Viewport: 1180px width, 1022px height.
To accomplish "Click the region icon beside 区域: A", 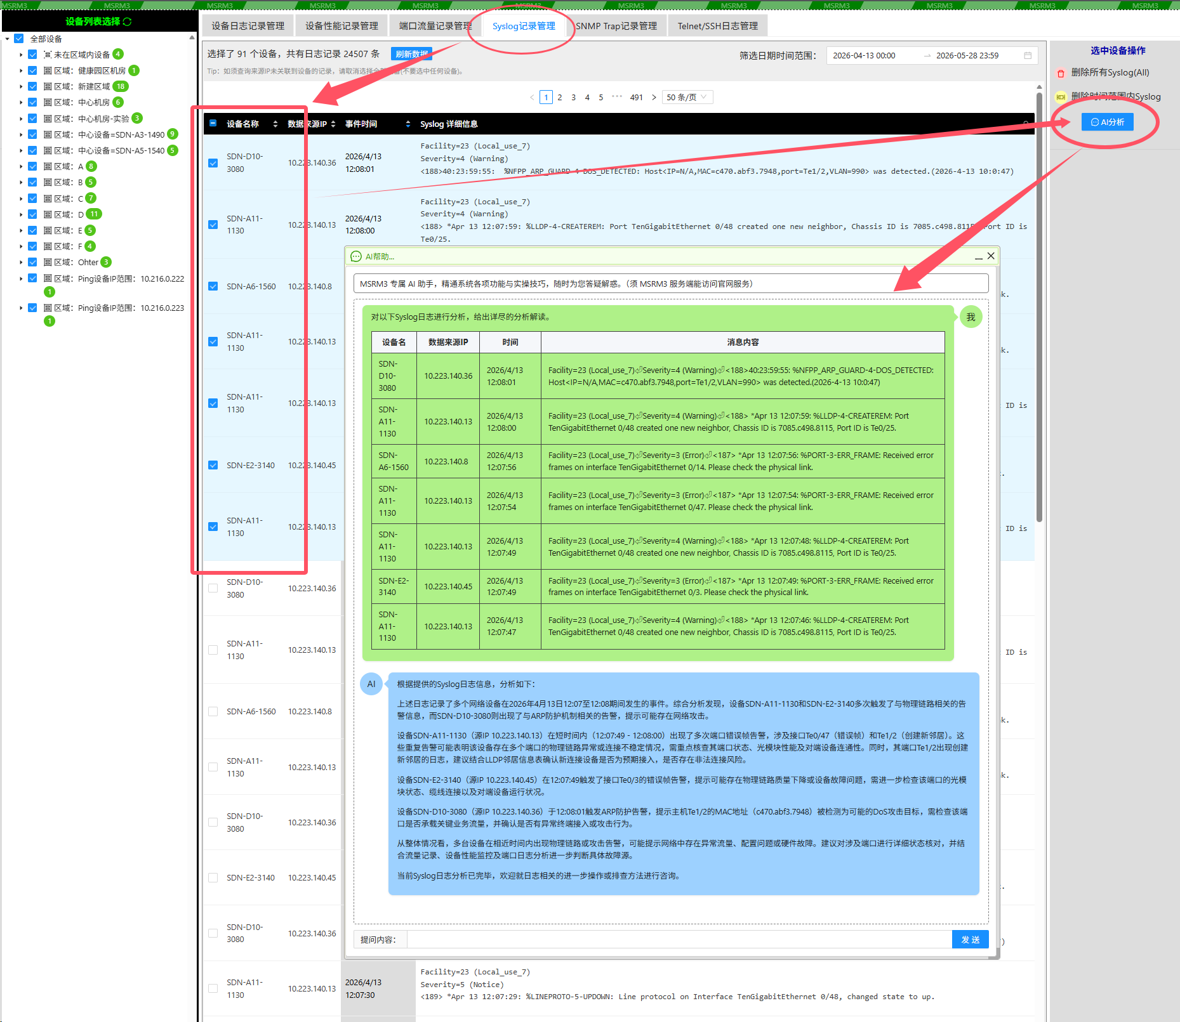I will coord(48,166).
